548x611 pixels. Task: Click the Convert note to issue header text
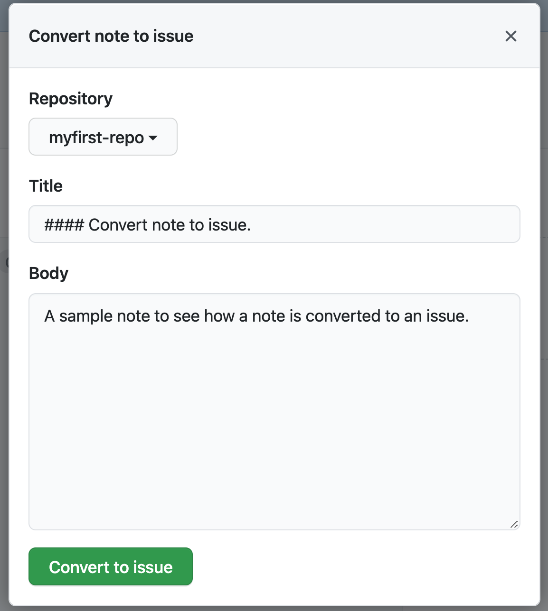[111, 36]
